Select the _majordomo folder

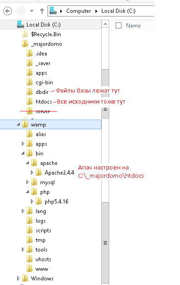click(x=47, y=44)
